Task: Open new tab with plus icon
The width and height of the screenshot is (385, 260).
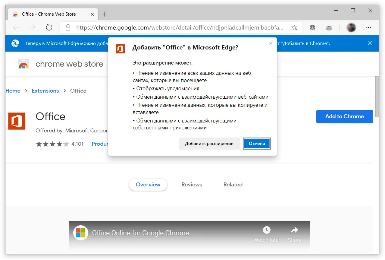Action: click(104, 14)
